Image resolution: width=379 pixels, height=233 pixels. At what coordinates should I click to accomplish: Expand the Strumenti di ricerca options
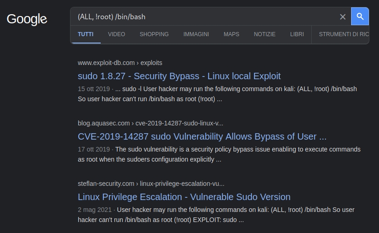coord(343,34)
